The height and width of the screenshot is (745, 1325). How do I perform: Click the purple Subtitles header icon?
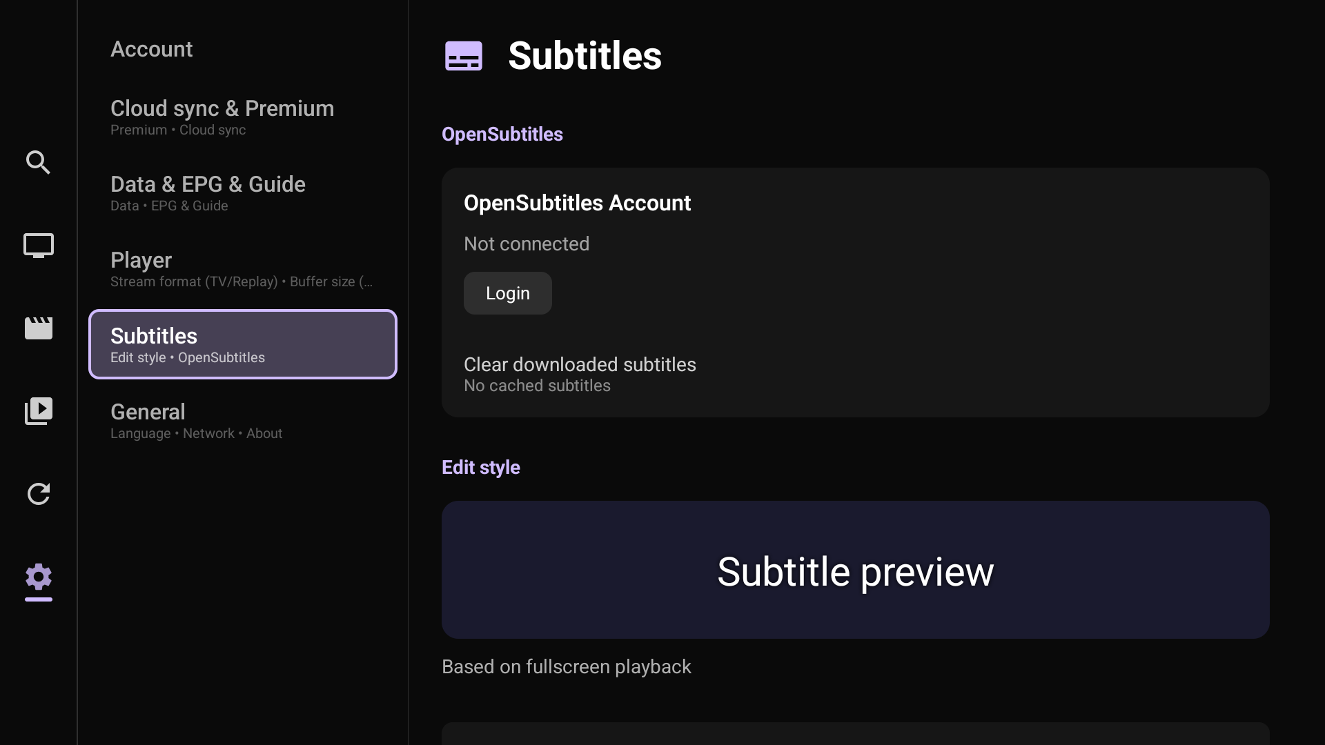click(464, 55)
